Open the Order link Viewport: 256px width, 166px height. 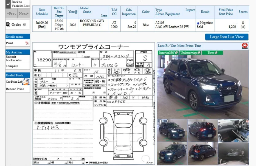tap(16, 25)
